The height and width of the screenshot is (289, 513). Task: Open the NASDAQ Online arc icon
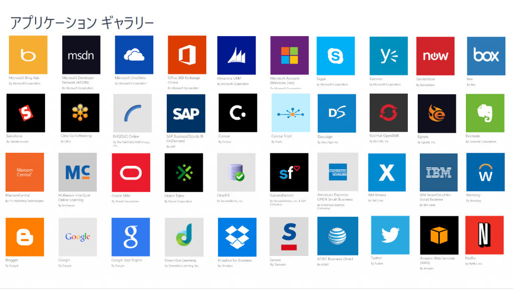pos(132,113)
